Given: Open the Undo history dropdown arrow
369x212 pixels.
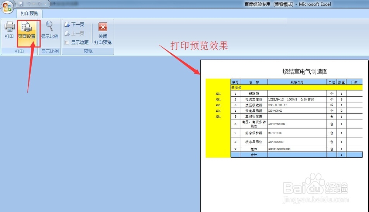Looking at the screenshot, I should tap(34, 4).
